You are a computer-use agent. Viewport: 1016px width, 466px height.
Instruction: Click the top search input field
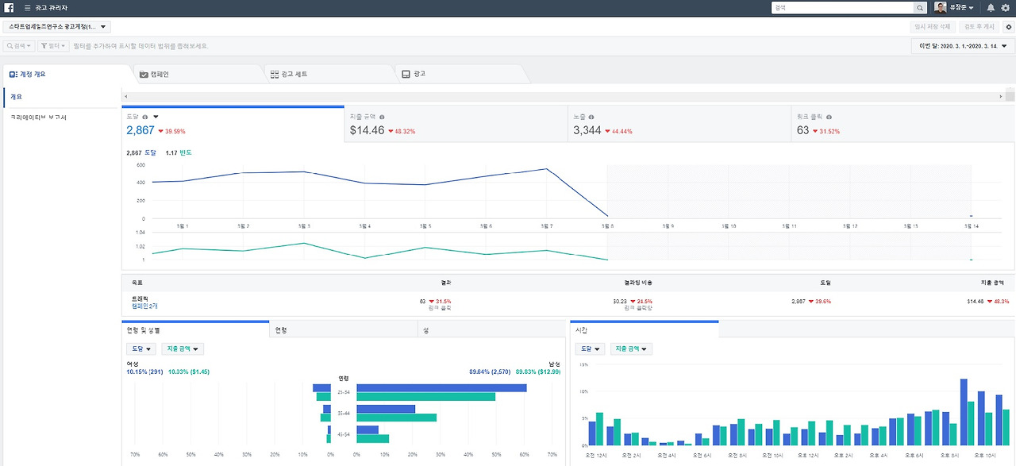(x=842, y=7)
